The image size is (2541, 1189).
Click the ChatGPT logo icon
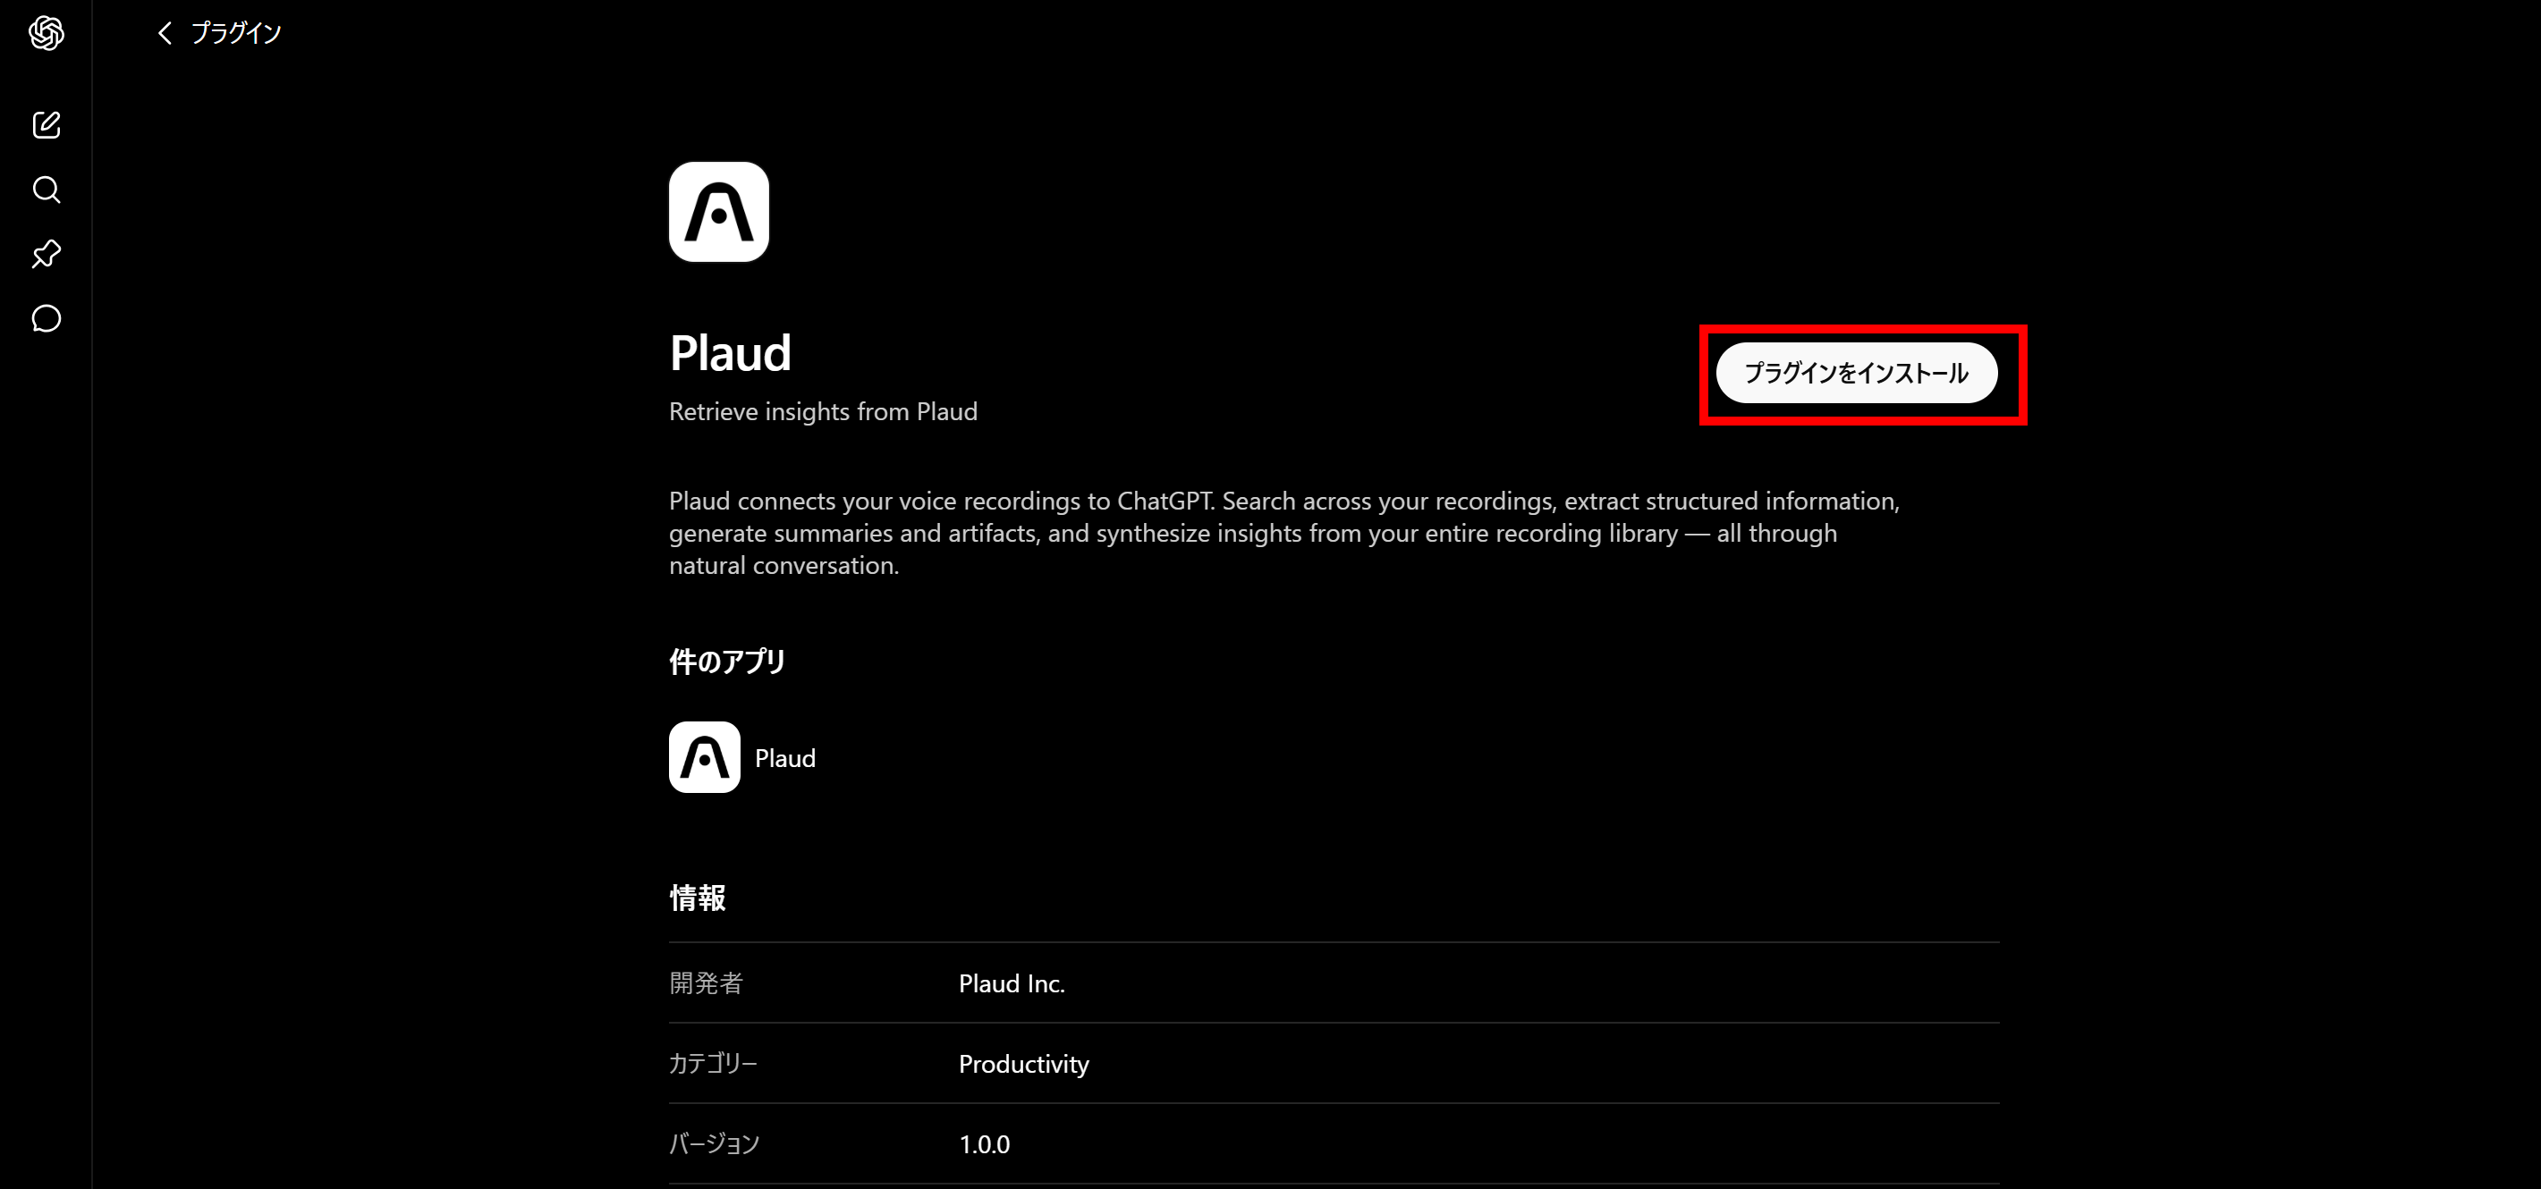point(47,33)
